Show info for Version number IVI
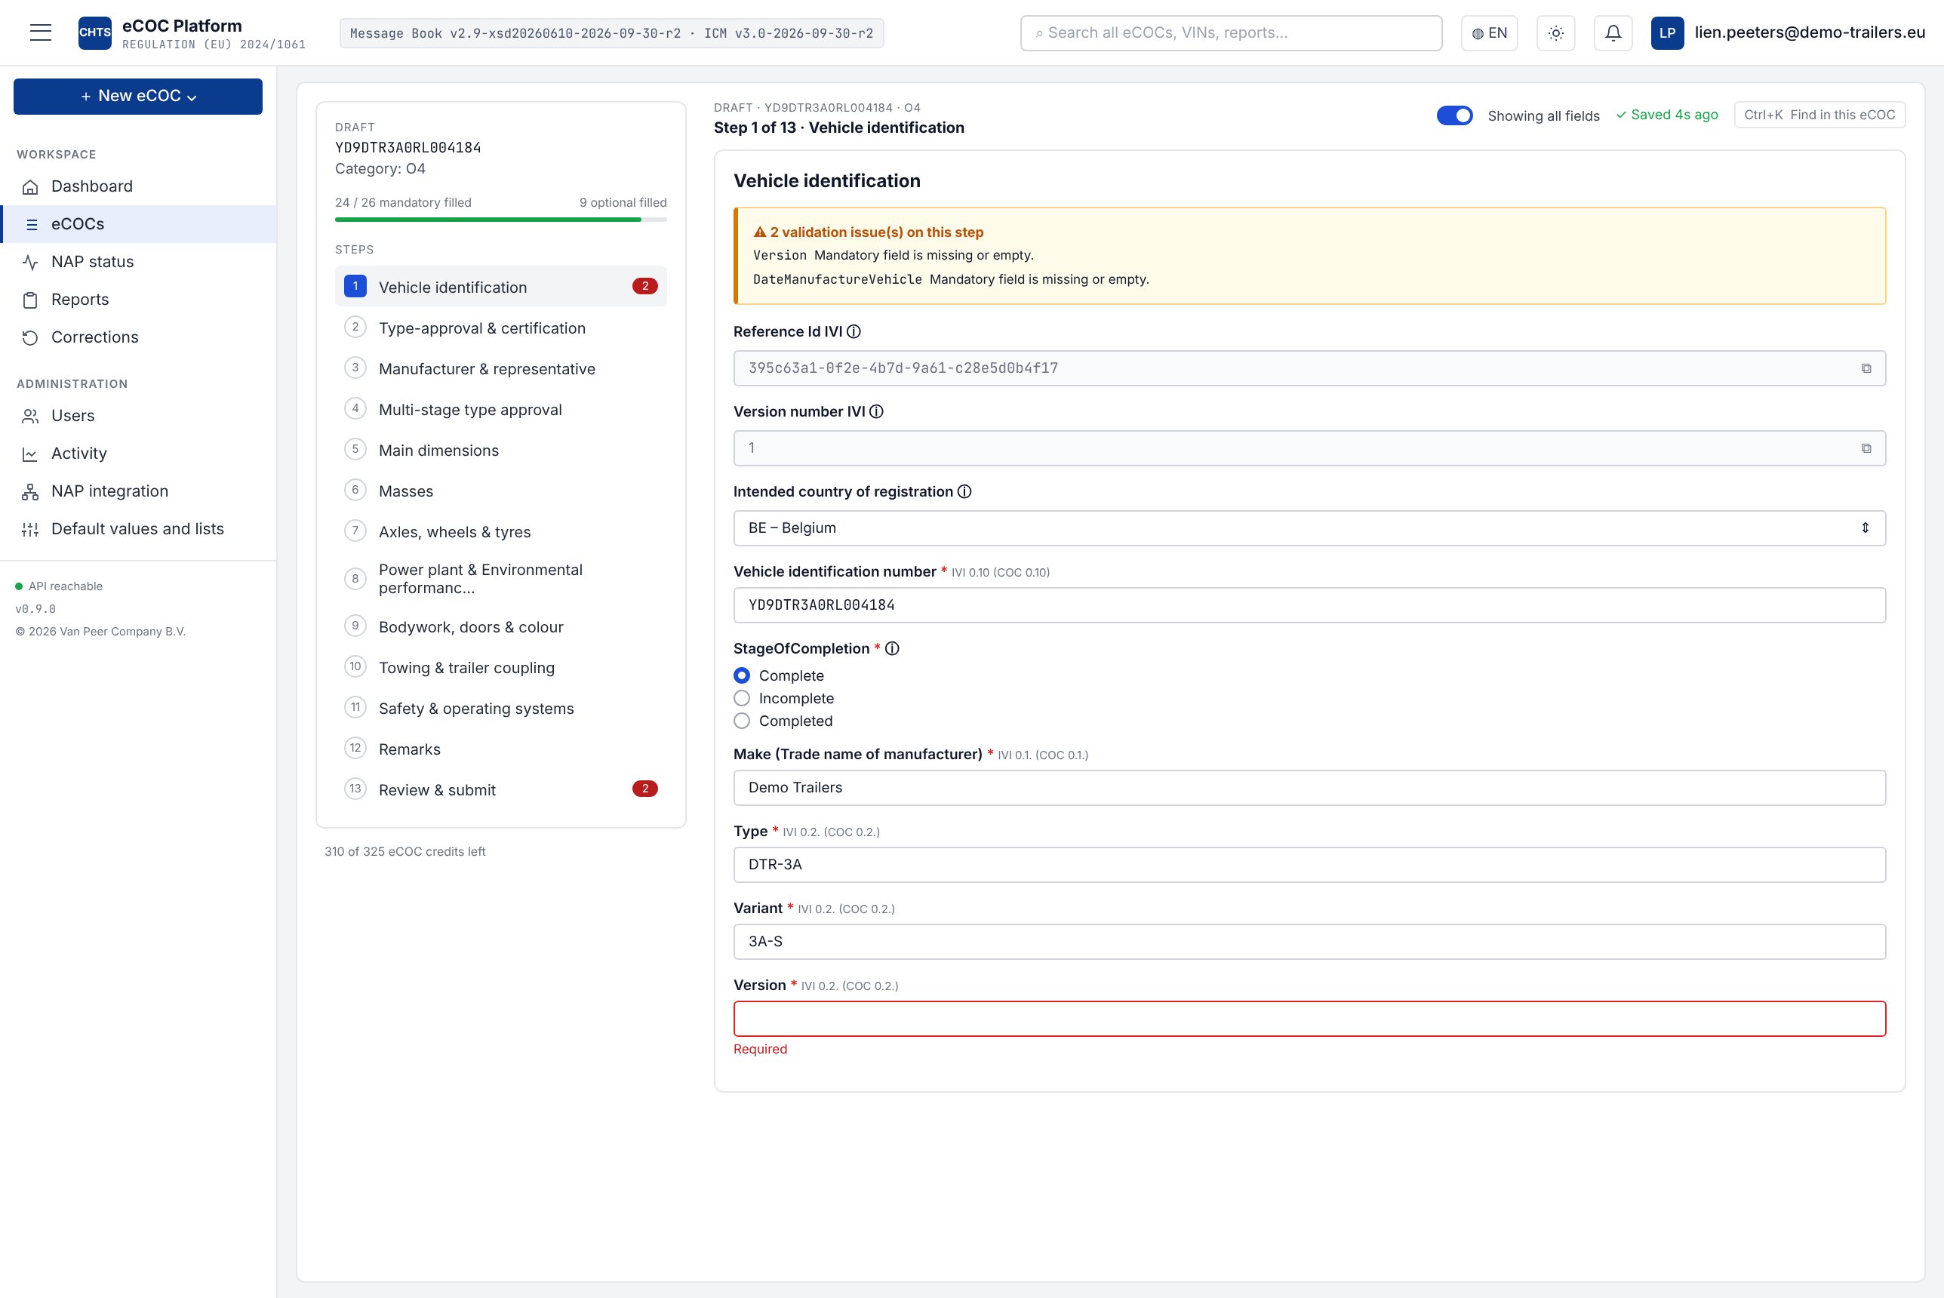The width and height of the screenshot is (1944, 1298). [876, 411]
